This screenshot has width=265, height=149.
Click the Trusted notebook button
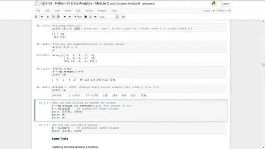(x=206, y=11)
